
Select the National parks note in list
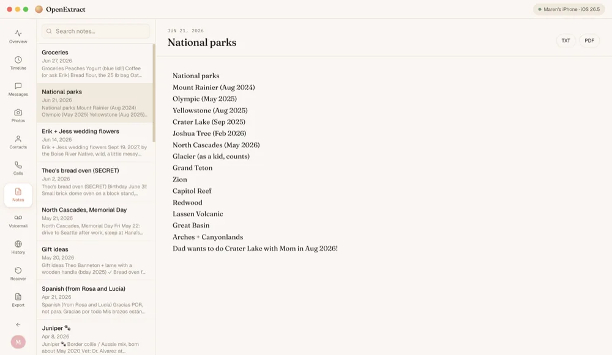pos(94,103)
